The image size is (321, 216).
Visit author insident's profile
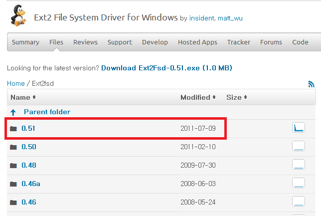[202, 18]
